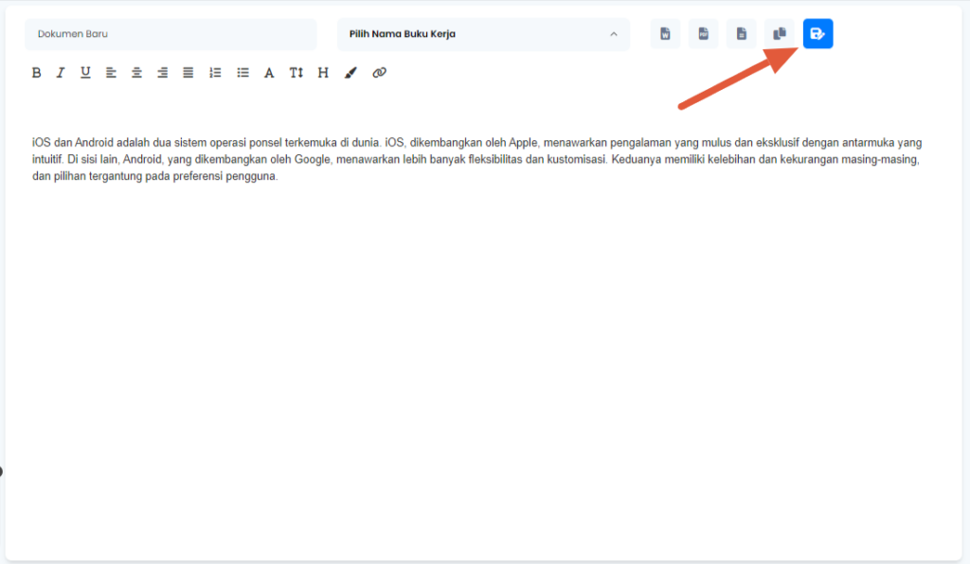Align text to the right

tap(162, 73)
